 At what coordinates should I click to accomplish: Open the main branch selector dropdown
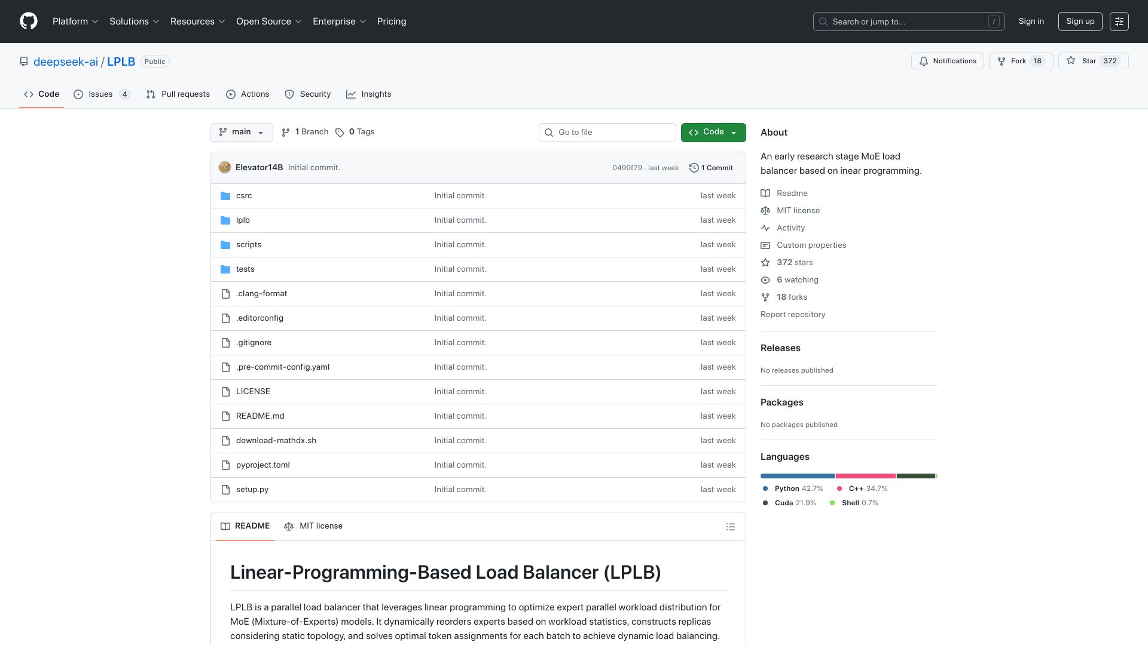coord(242,133)
